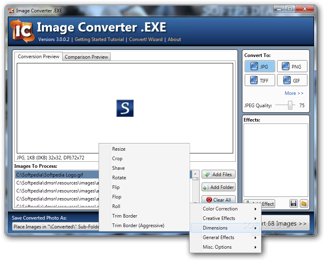Choose Trim Border (Aggressive) entry

pos(144,226)
